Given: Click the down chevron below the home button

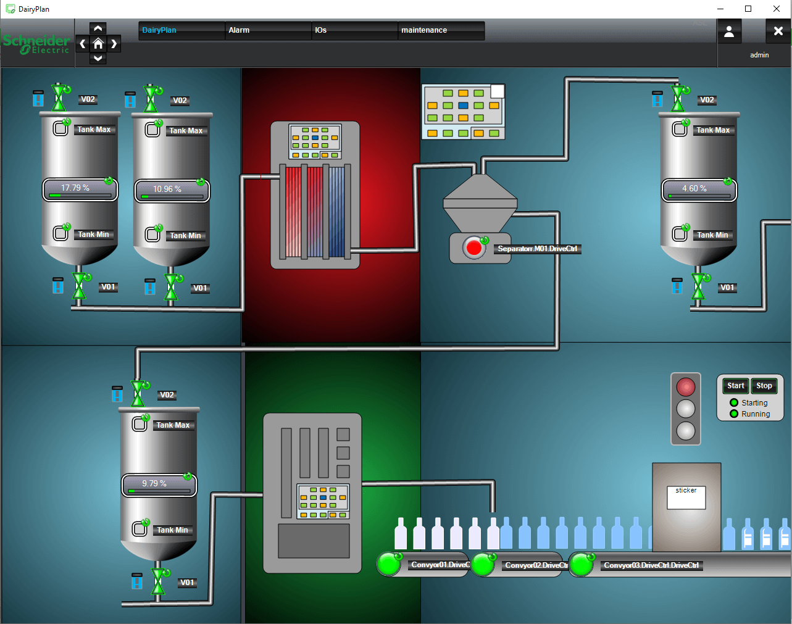Looking at the screenshot, I should click(x=98, y=59).
